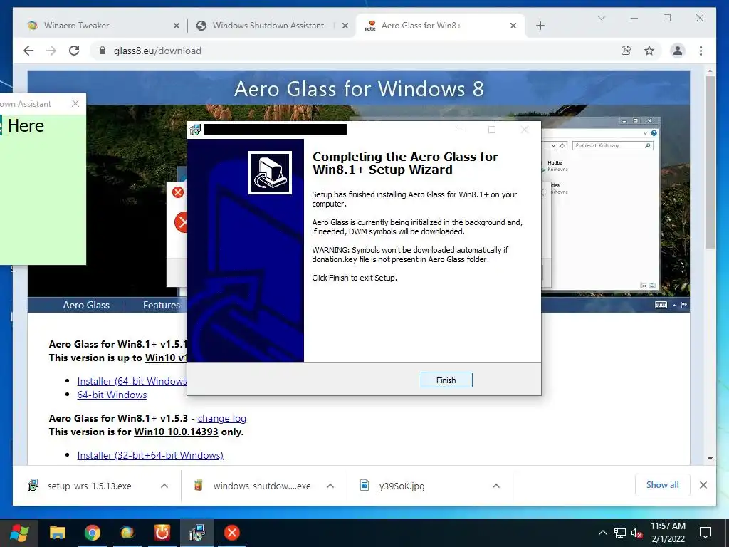729x547 pixels.
Task: Expand options for windows-shutdow....exe download
Action: click(x=330, y=486)
